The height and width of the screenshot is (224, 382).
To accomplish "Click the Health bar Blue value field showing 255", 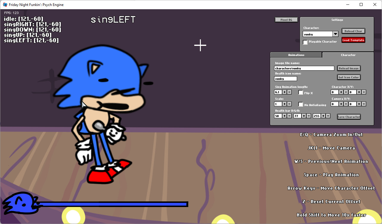I will pos(317,116).
